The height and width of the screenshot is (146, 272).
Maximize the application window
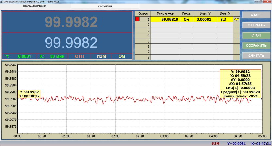261,2
